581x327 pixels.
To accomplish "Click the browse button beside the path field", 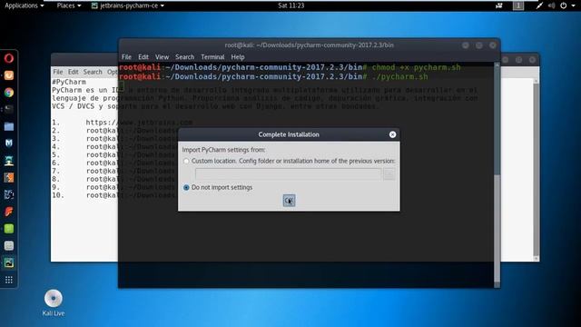I will 389,174.
